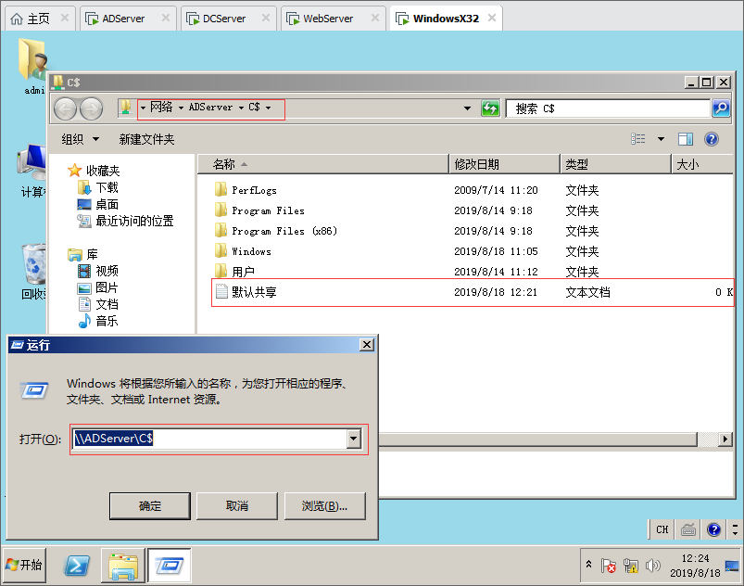Click 新建文件夹 in the toolbar
744x586 pixels.
[x=146, y=139]
